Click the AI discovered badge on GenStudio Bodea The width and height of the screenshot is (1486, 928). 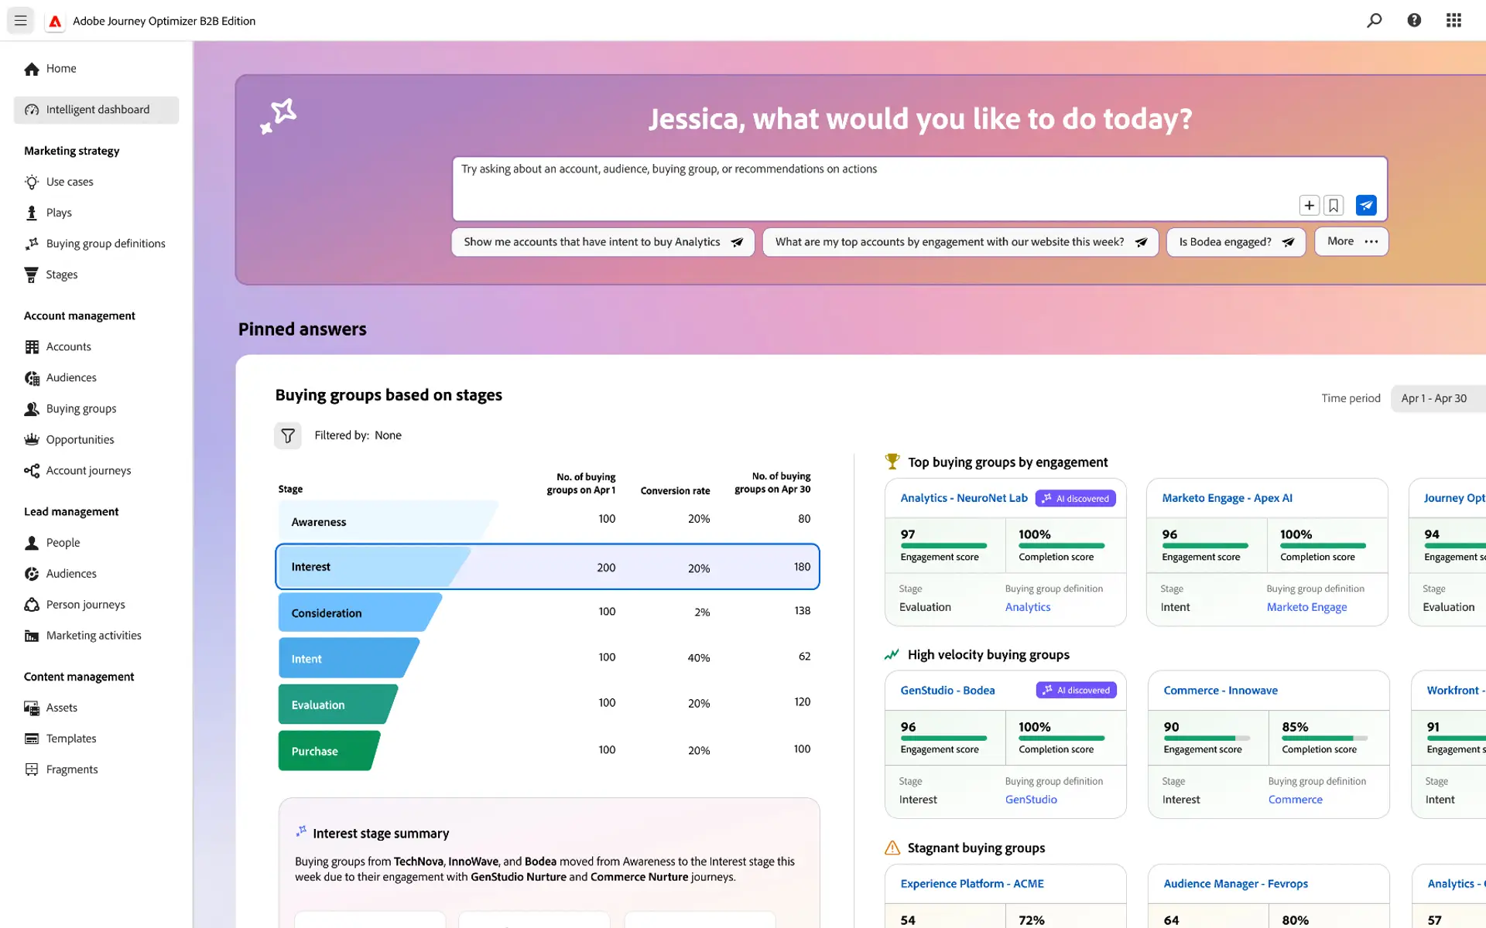(1077, 690)
